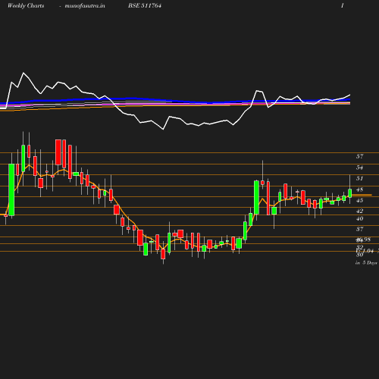Click the 57 price axis label
The width and height of the screenshot is (379, 379).
coord(359,156)
